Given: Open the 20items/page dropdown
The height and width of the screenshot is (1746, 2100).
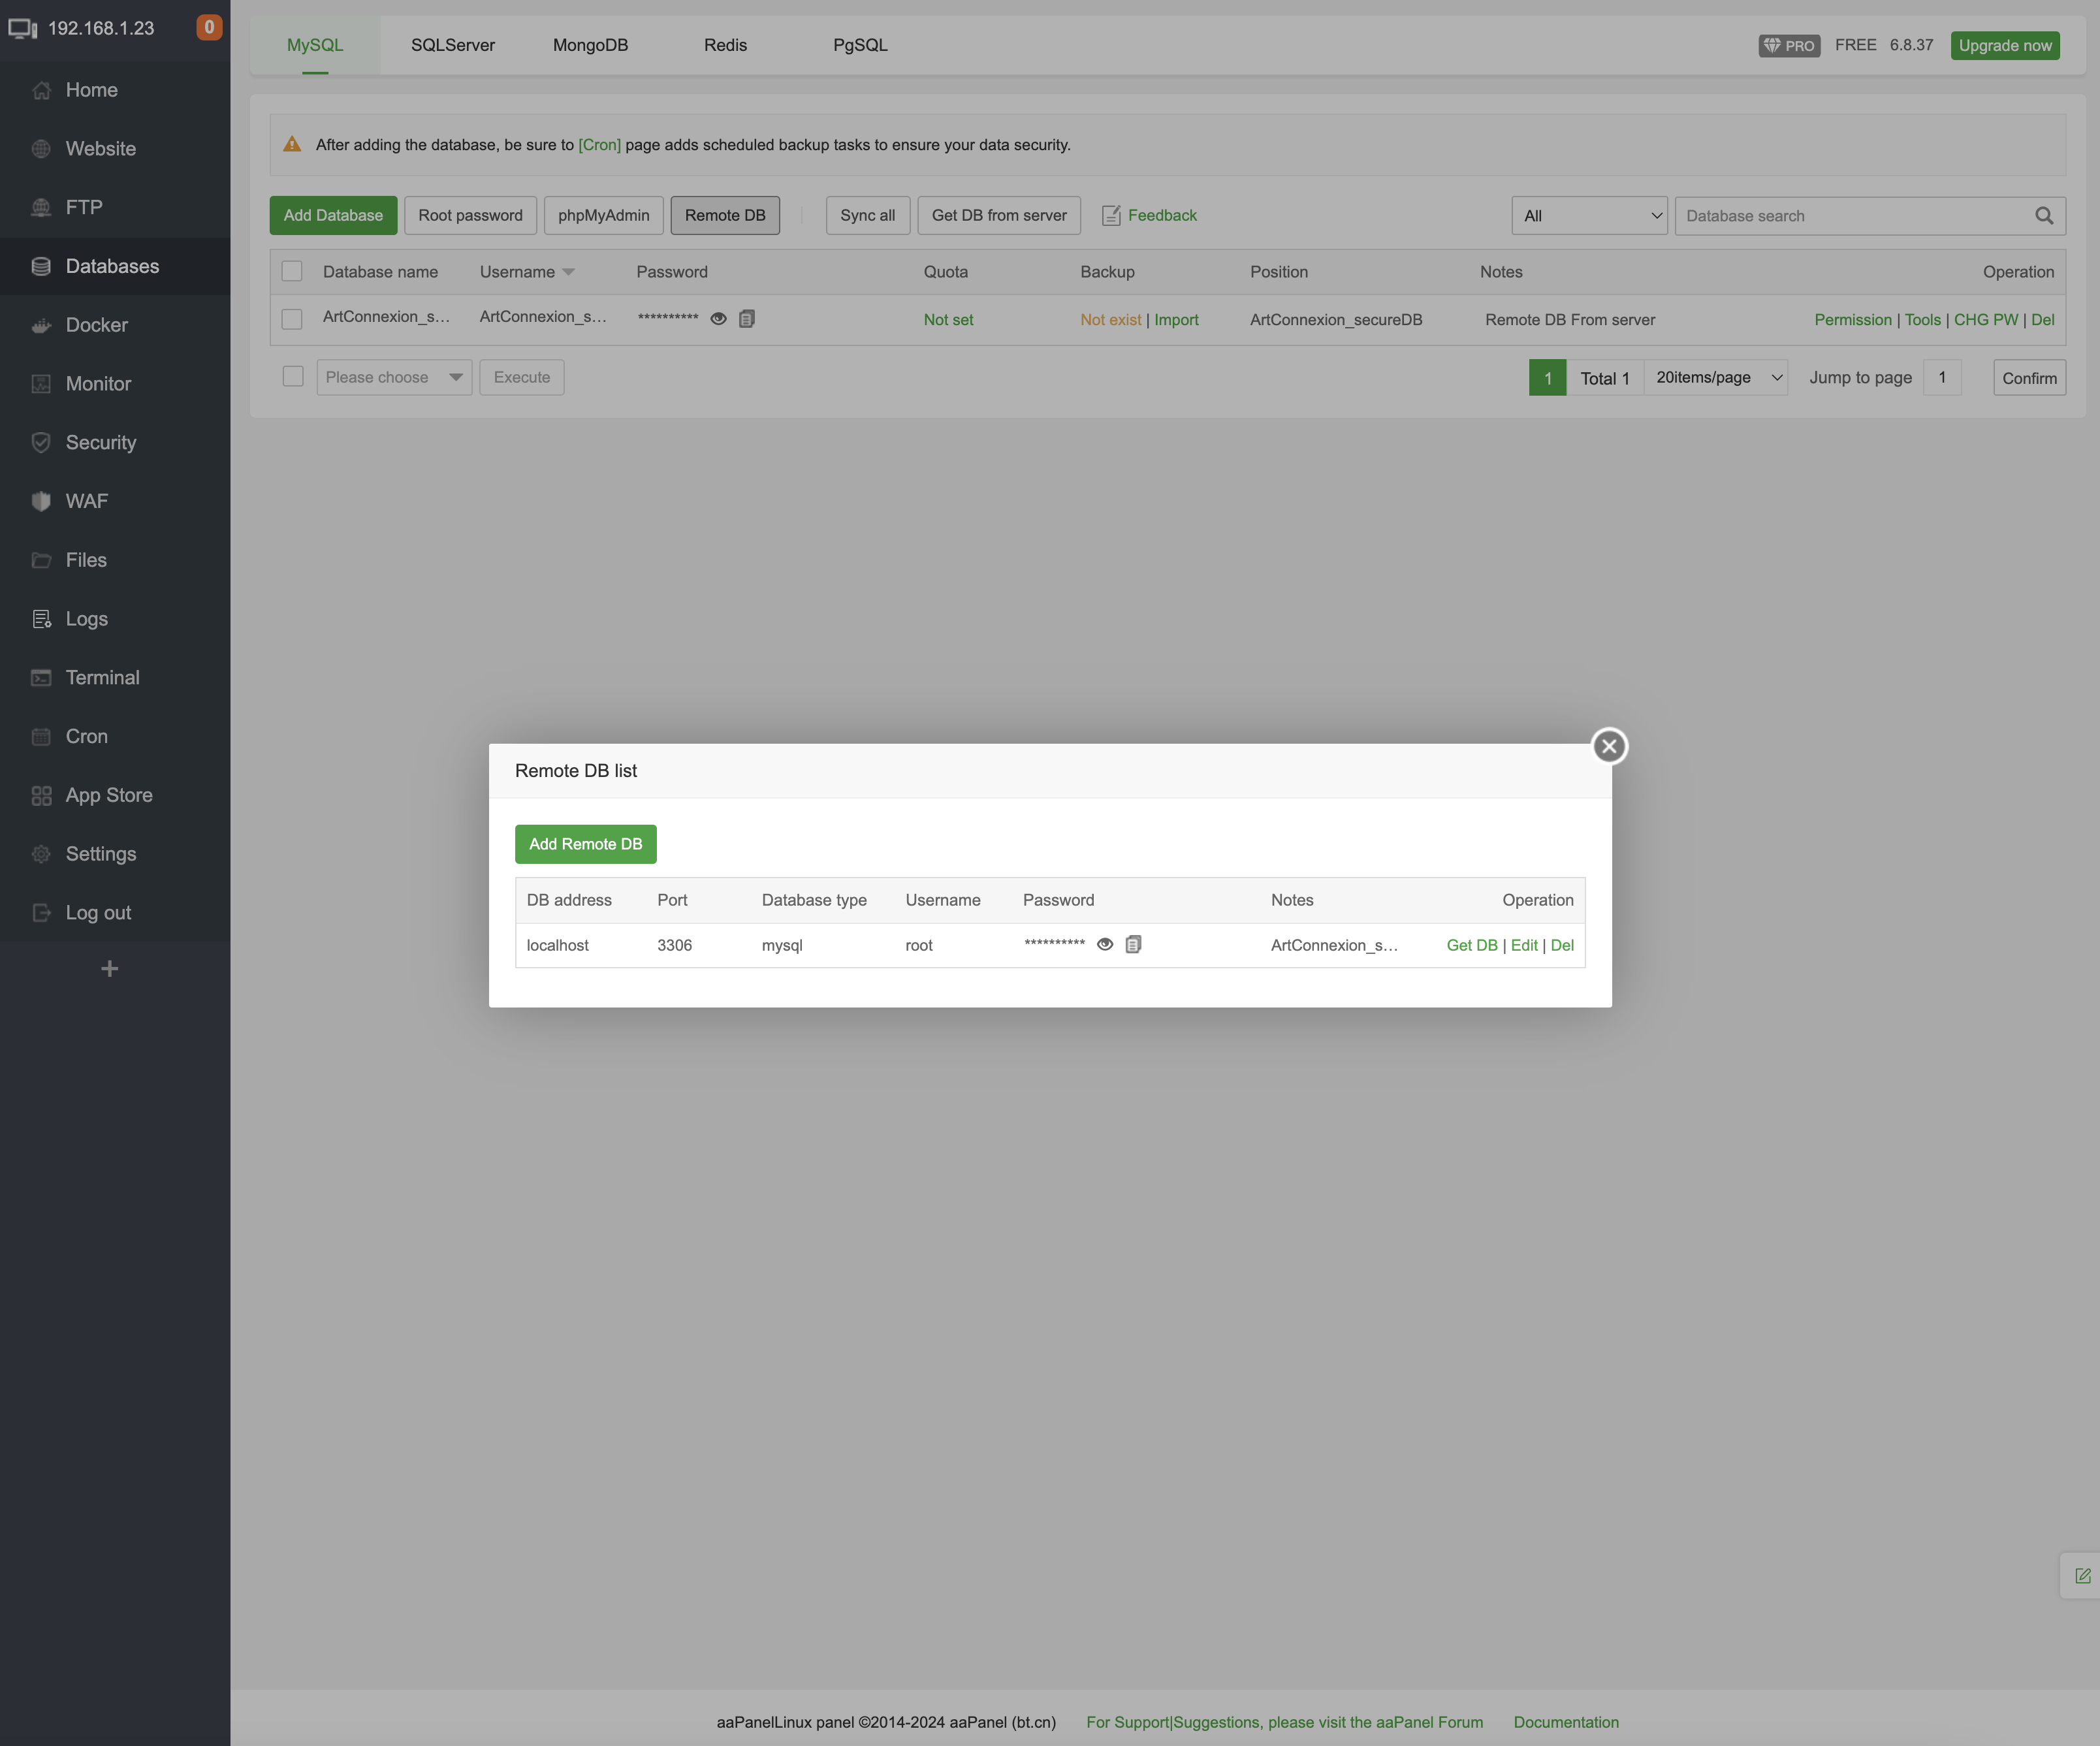Looking at the screenshot, I should 1717,377.
